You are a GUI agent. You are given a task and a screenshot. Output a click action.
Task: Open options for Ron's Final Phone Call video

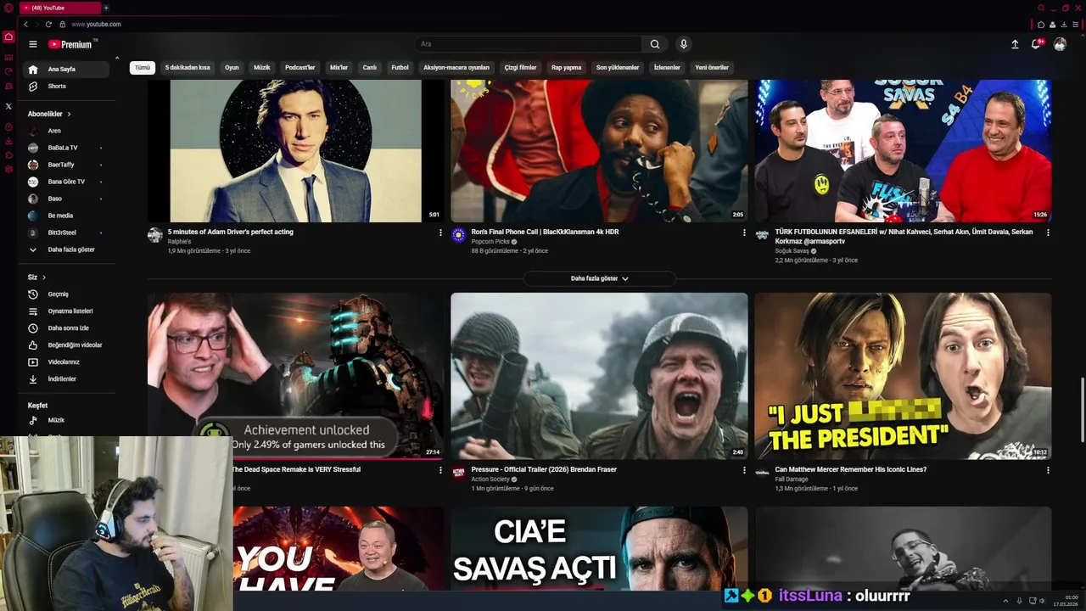click(744, 233)
